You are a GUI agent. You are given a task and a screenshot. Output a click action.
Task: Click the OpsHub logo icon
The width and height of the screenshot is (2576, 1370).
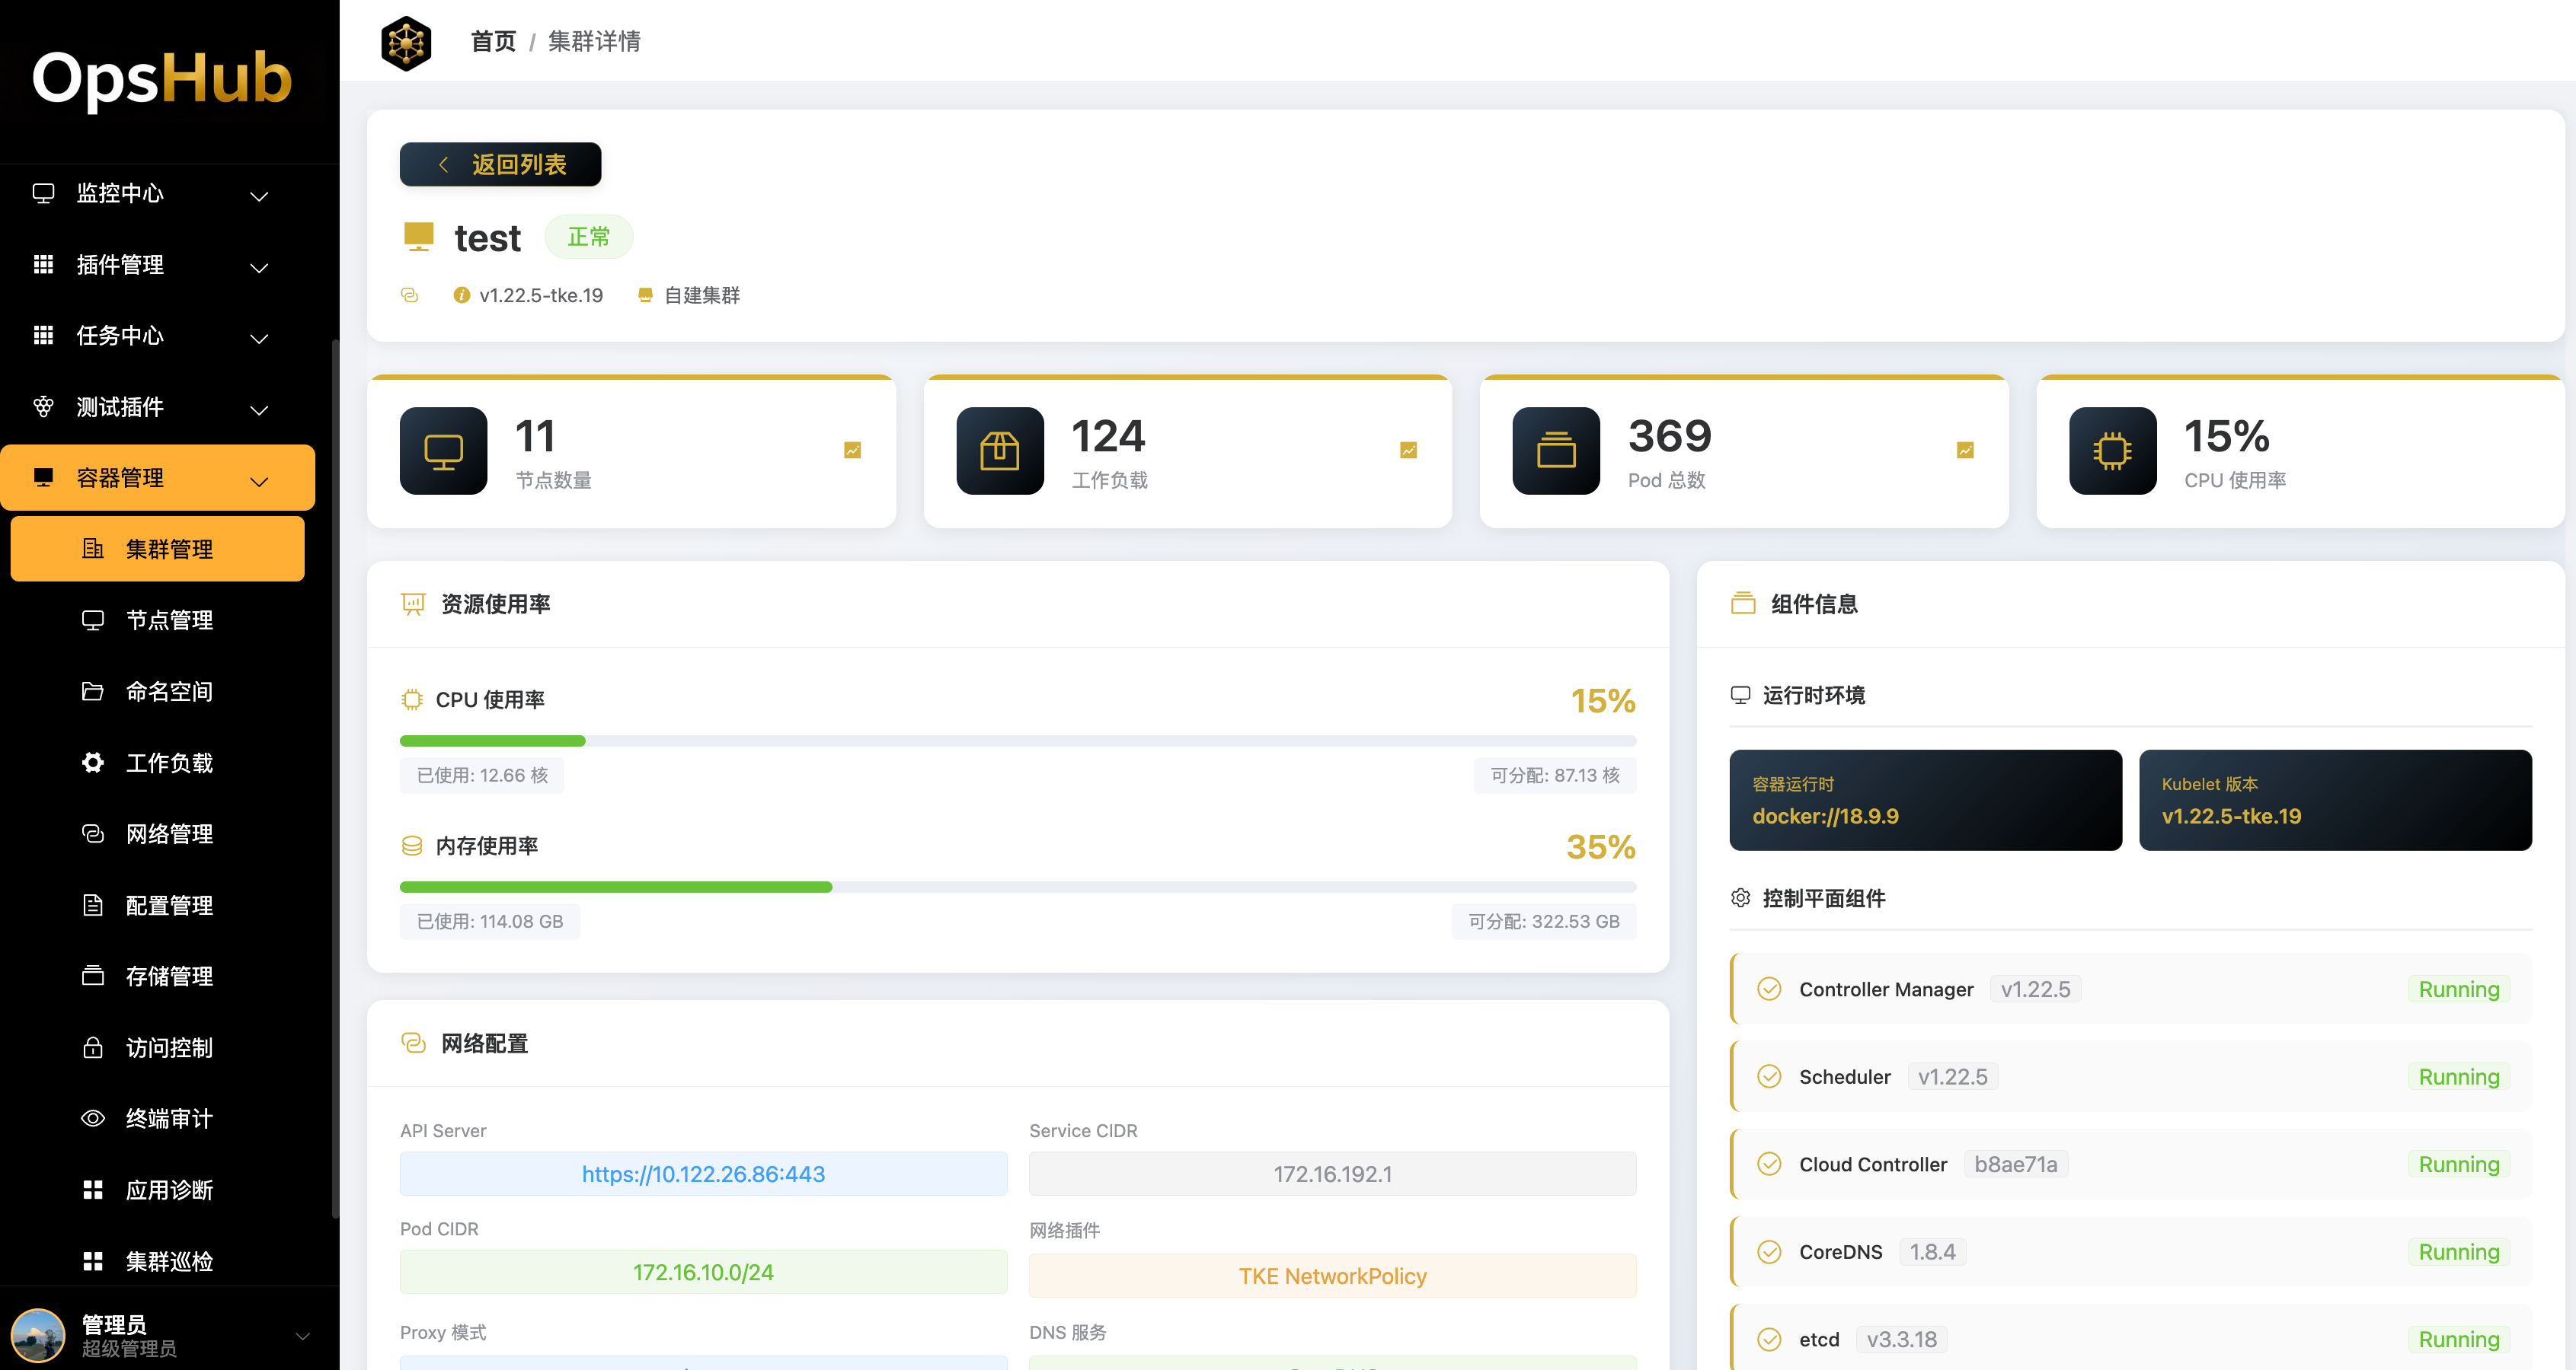click(406, 43)
